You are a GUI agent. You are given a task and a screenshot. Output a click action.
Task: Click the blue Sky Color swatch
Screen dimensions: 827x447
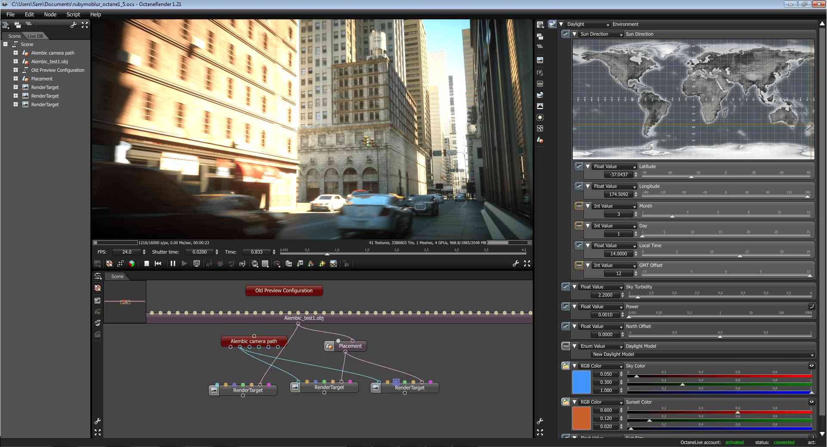pos(581,382)
